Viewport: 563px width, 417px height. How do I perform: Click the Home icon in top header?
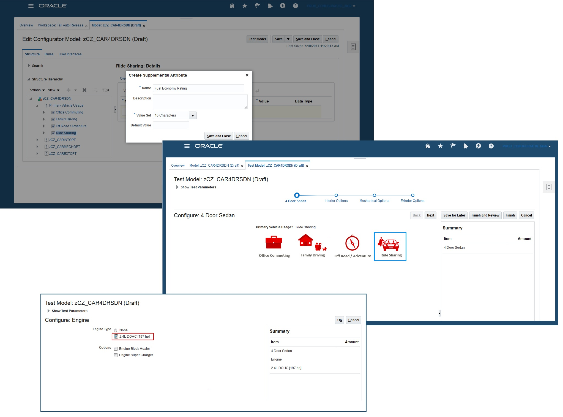click(x=232, y=6)
